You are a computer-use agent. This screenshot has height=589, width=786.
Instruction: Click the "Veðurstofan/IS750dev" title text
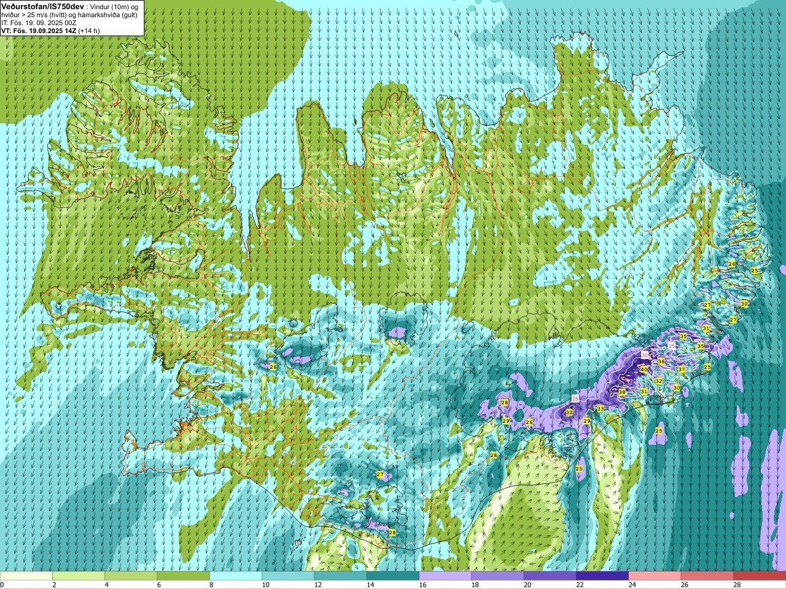point(43,6)
